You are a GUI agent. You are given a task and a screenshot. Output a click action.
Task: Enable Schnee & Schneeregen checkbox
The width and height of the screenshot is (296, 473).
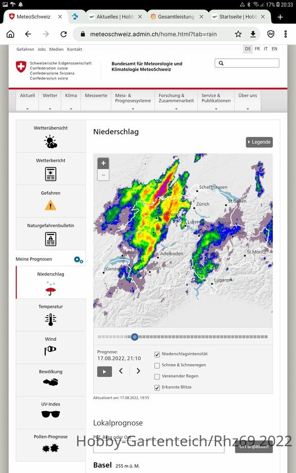click(x=157, y=365)
